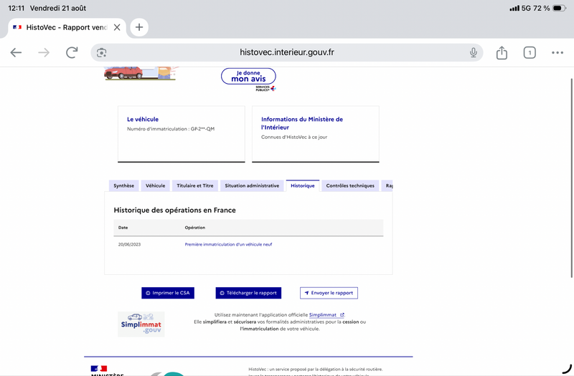Viewport: 574px width, 376px height.
Task: Click the 12:11 clock in the status bar
Action: 16,8
